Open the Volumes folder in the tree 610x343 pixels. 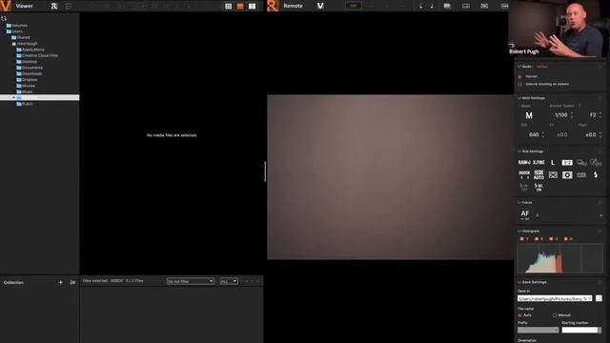tap(17, 26)
